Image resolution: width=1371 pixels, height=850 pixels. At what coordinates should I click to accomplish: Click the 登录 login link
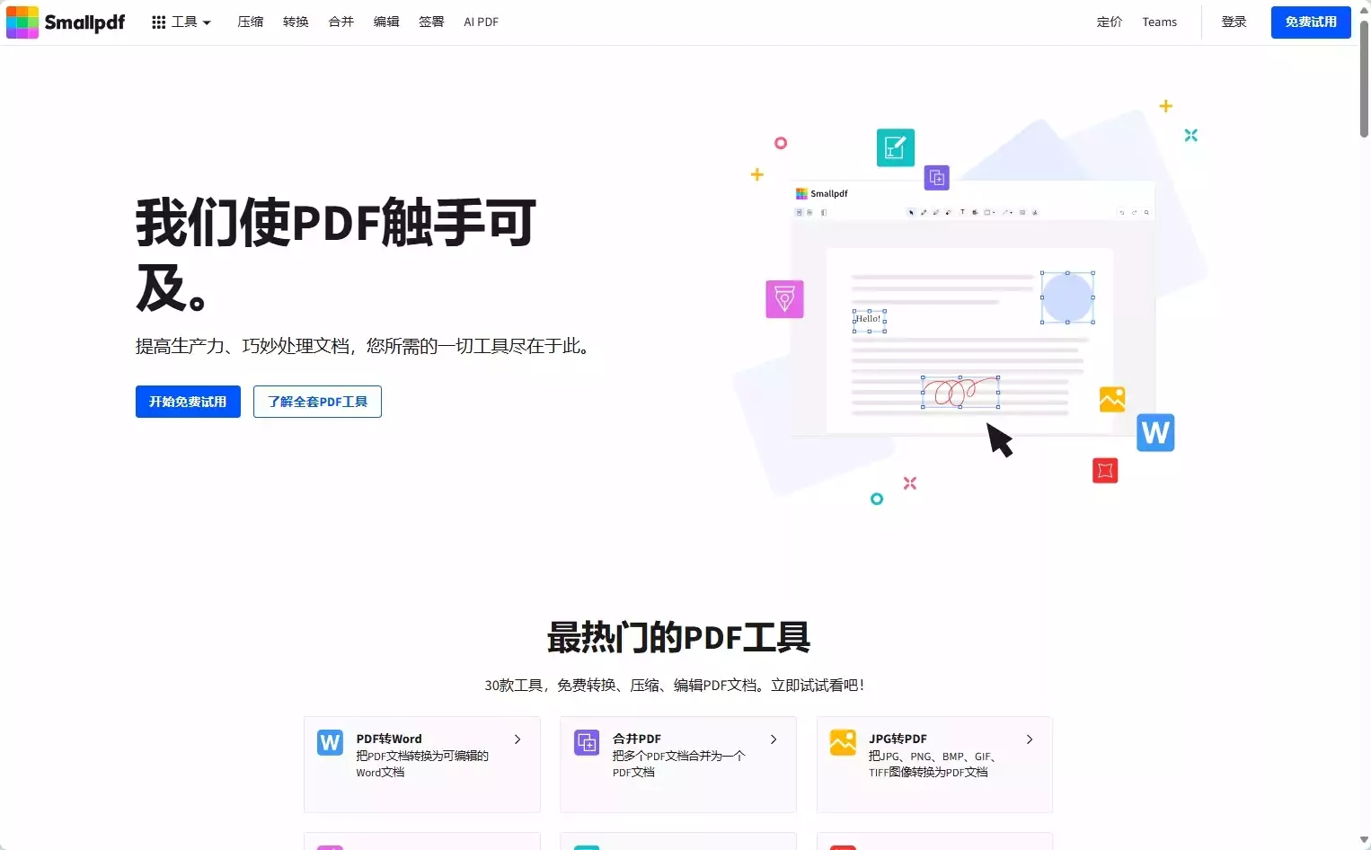1234,22
